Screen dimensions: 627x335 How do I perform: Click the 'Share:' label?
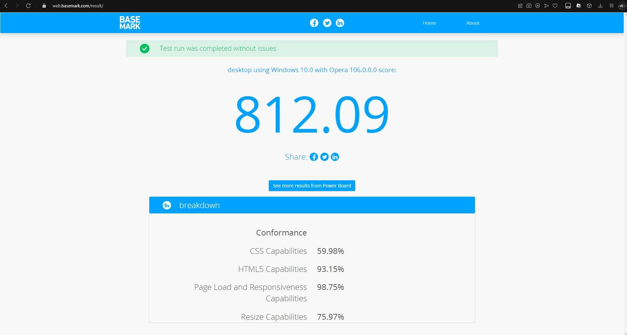tap(296, 157)
